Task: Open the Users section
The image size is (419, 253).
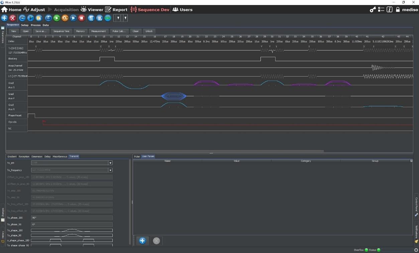Action: 183,10
